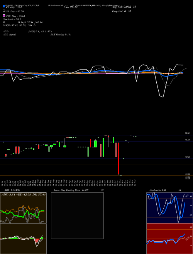
Task: Click the '50 Day = 95.79' average text
Action: pos(15,12)
